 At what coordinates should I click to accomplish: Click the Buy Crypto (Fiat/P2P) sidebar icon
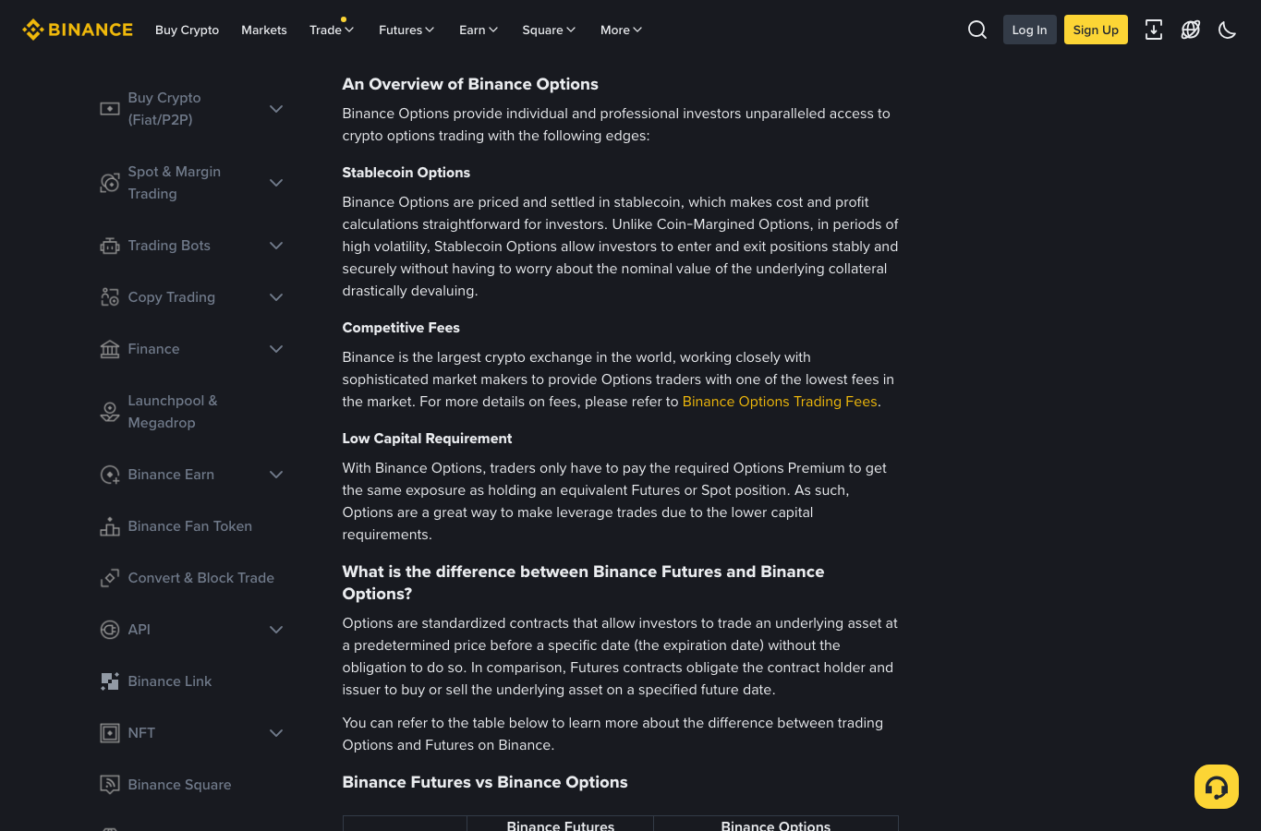[x=110, y=109]
